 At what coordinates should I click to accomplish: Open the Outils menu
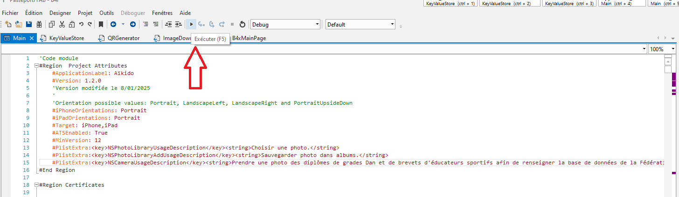tap(107, 13)
